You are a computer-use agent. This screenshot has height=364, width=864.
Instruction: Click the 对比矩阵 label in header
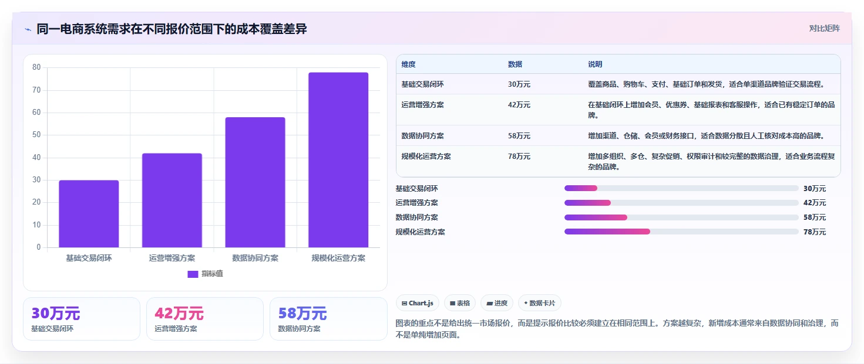coord(824,29)
